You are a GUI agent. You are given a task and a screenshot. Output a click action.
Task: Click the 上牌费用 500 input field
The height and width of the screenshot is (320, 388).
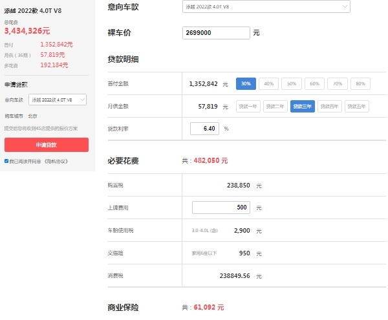tap(221, 208)
